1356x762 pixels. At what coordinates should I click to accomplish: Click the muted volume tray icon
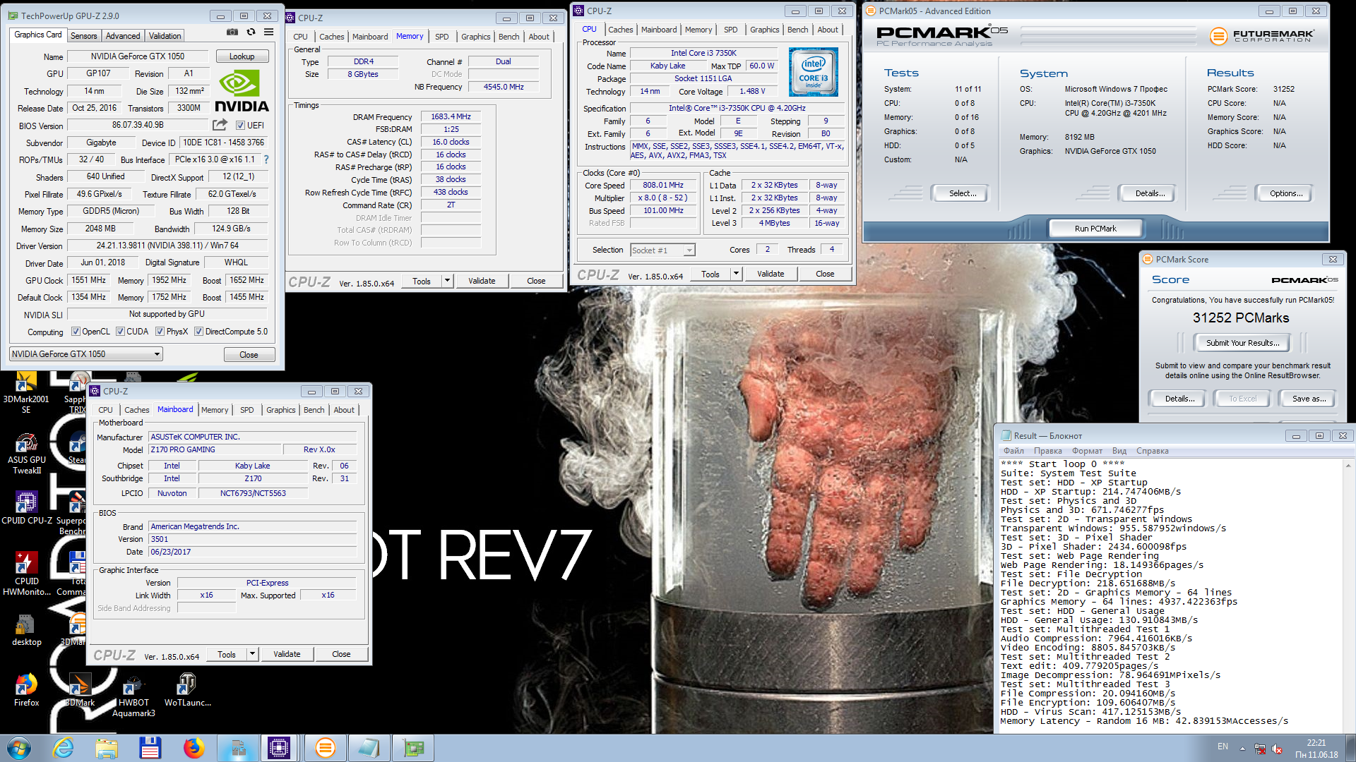coord(1277,749)
